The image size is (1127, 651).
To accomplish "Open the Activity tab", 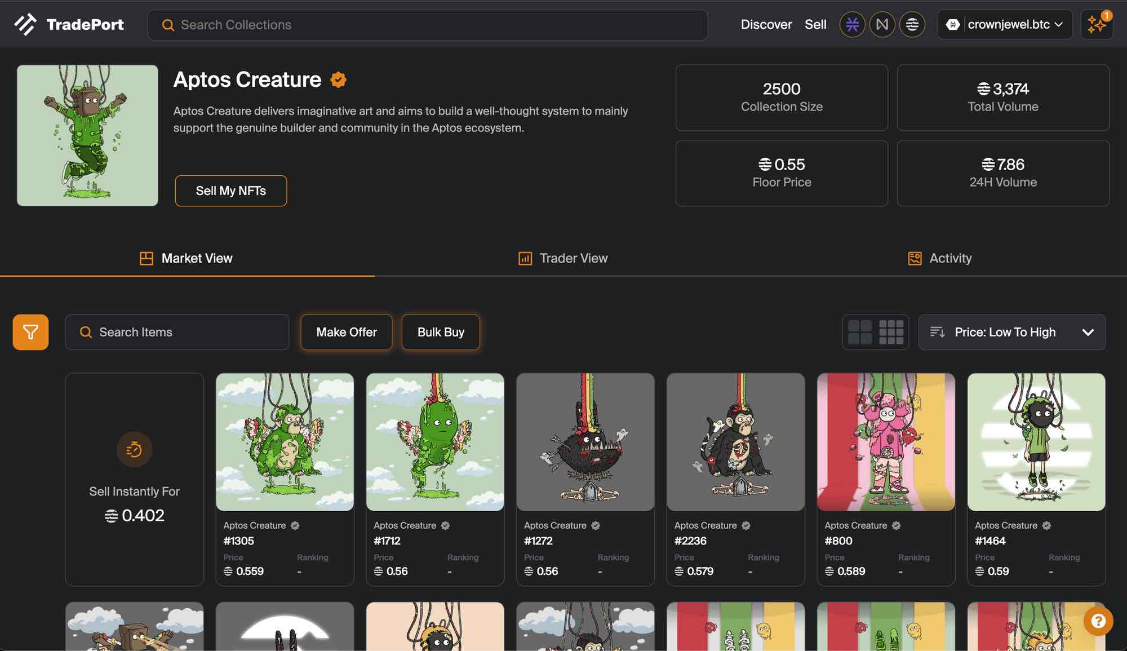I will (x=939, y=258).
